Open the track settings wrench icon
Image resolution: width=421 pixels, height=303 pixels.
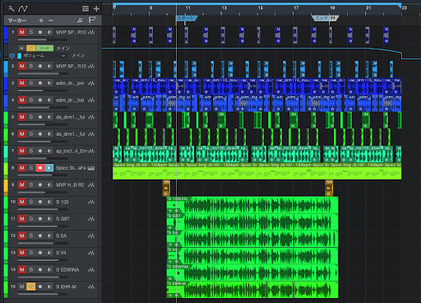[x=12, y=9]
